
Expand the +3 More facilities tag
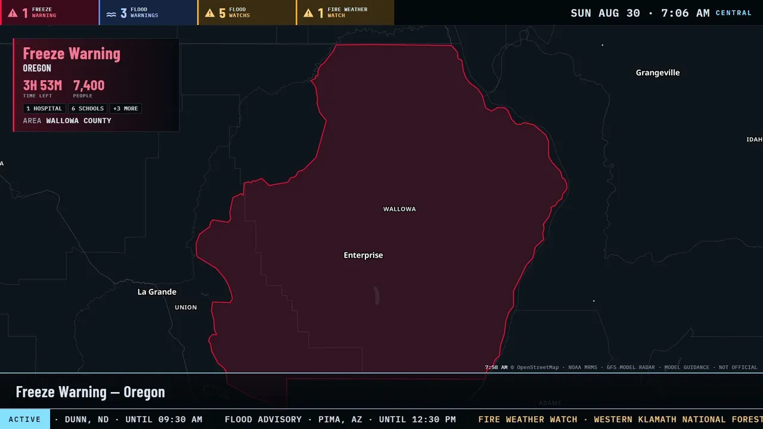tap(126, 108)
